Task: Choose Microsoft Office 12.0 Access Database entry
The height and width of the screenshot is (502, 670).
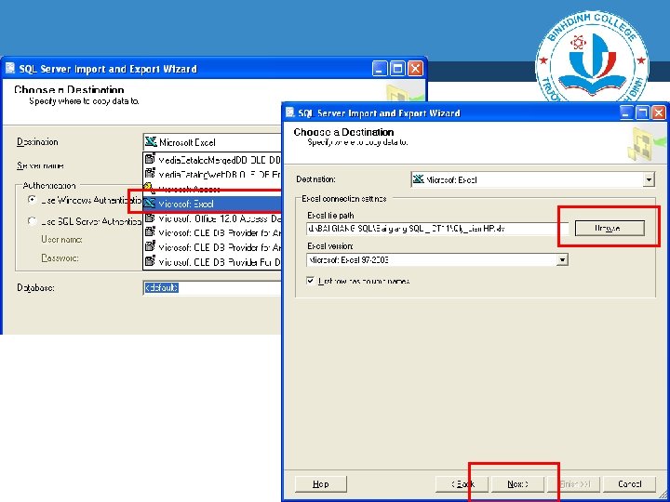Action: click(212, 218)
